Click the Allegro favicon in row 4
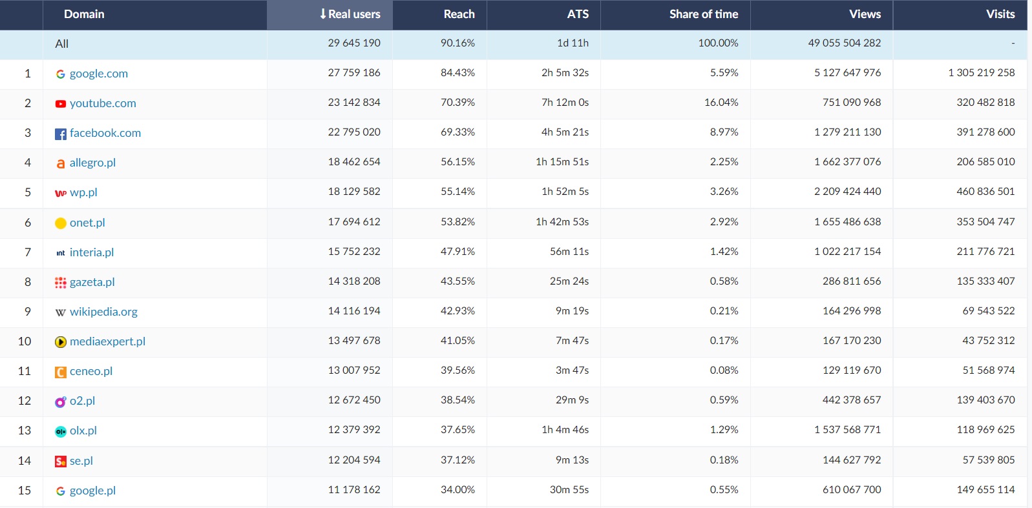The image size is (1032, 508). [60, 164]
